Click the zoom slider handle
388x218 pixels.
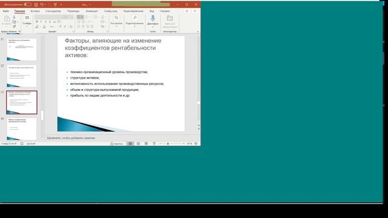pos(168,144)
